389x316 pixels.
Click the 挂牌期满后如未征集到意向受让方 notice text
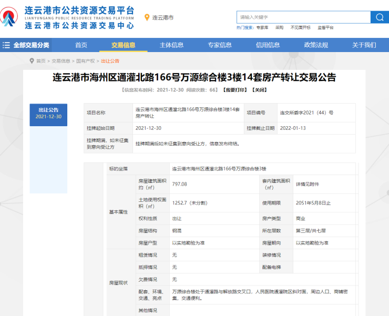click(187, 144)
